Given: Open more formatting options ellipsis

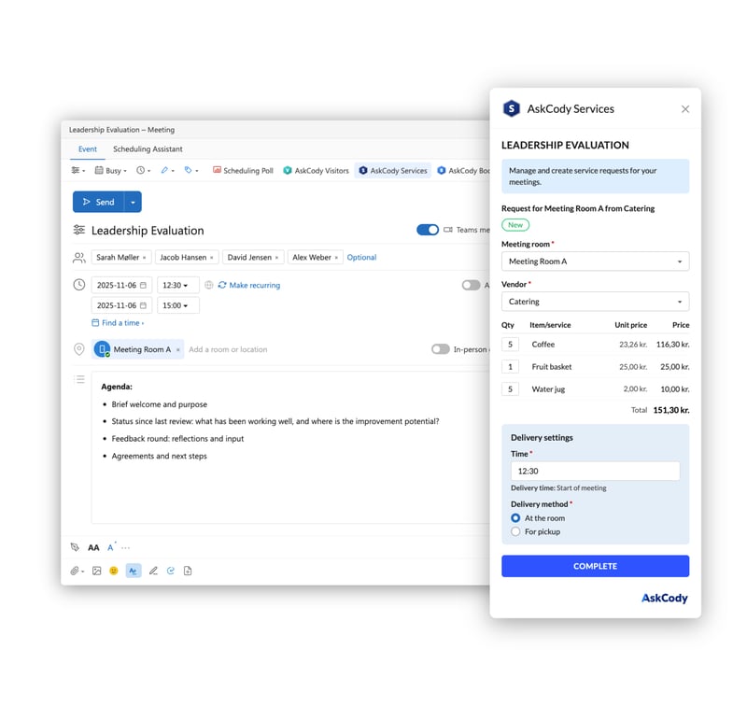Looking at the screenshot, I should (x=125, y=548).
